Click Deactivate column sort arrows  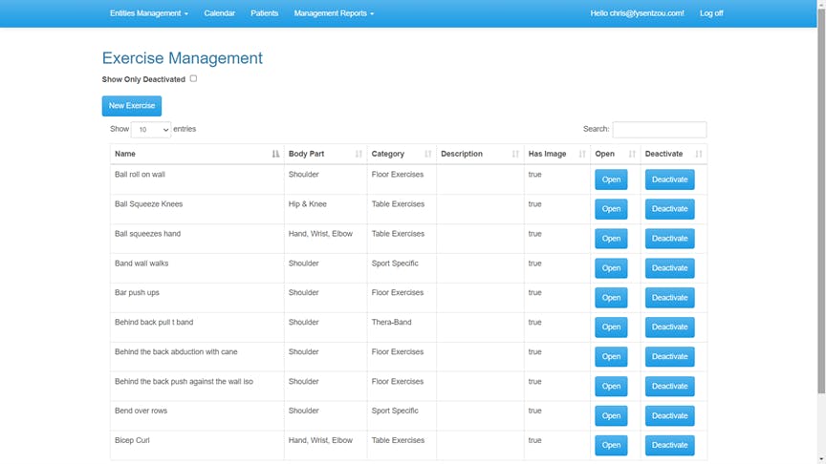[x=699, y=154]
